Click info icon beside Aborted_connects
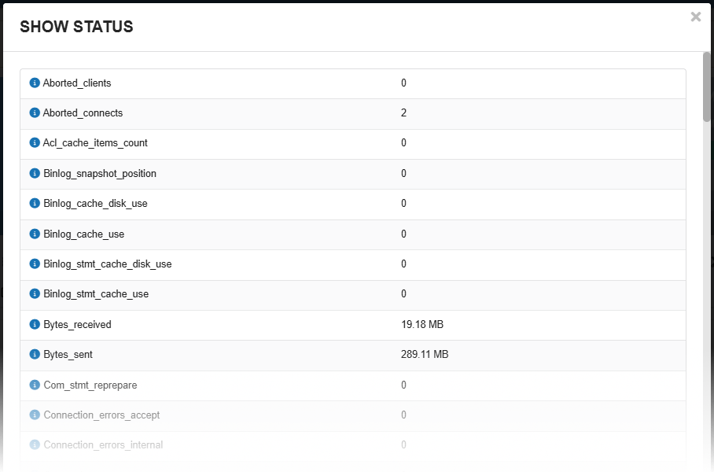Image resolution: width=714 pixels, height=472 pixels. click(x=35, y=112)
